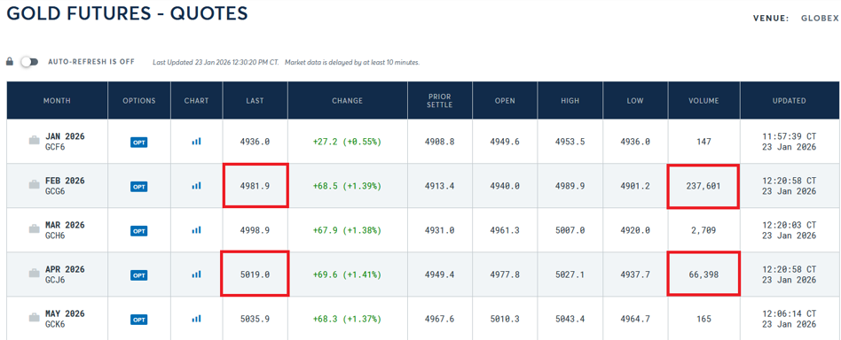Open chart icon for GCJ6 row
841x340 pixels.
196,274
